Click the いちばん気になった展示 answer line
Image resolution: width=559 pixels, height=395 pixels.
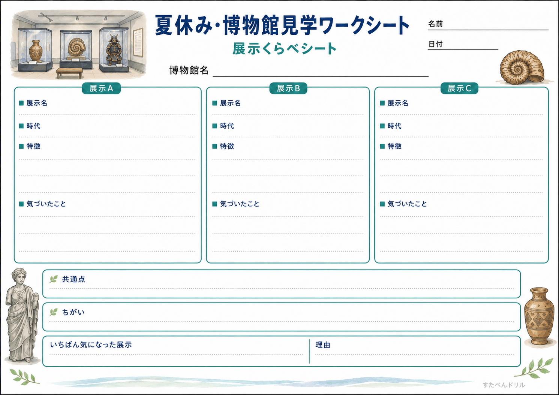point(176,354)
